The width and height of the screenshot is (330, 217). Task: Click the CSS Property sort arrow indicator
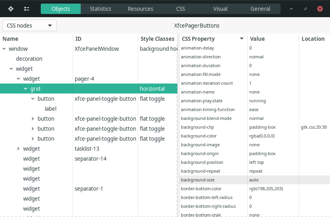click(x=242, y=39)
